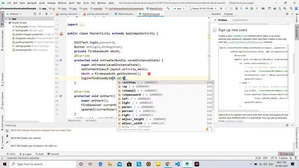The image size is (299, 168).
Task: Click the Firebase code sample horizontal scrollbar
Action: [239, 111]
